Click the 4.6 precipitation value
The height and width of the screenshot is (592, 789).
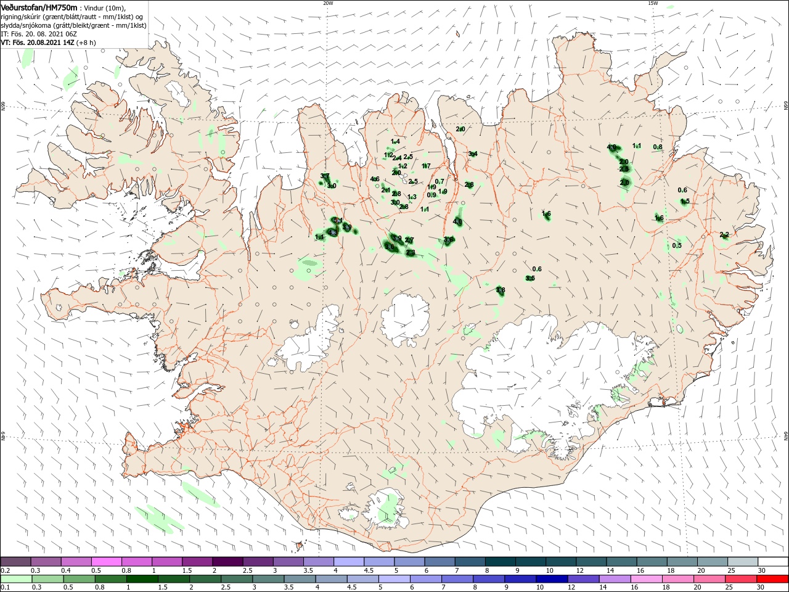click(x=375, y=179)
